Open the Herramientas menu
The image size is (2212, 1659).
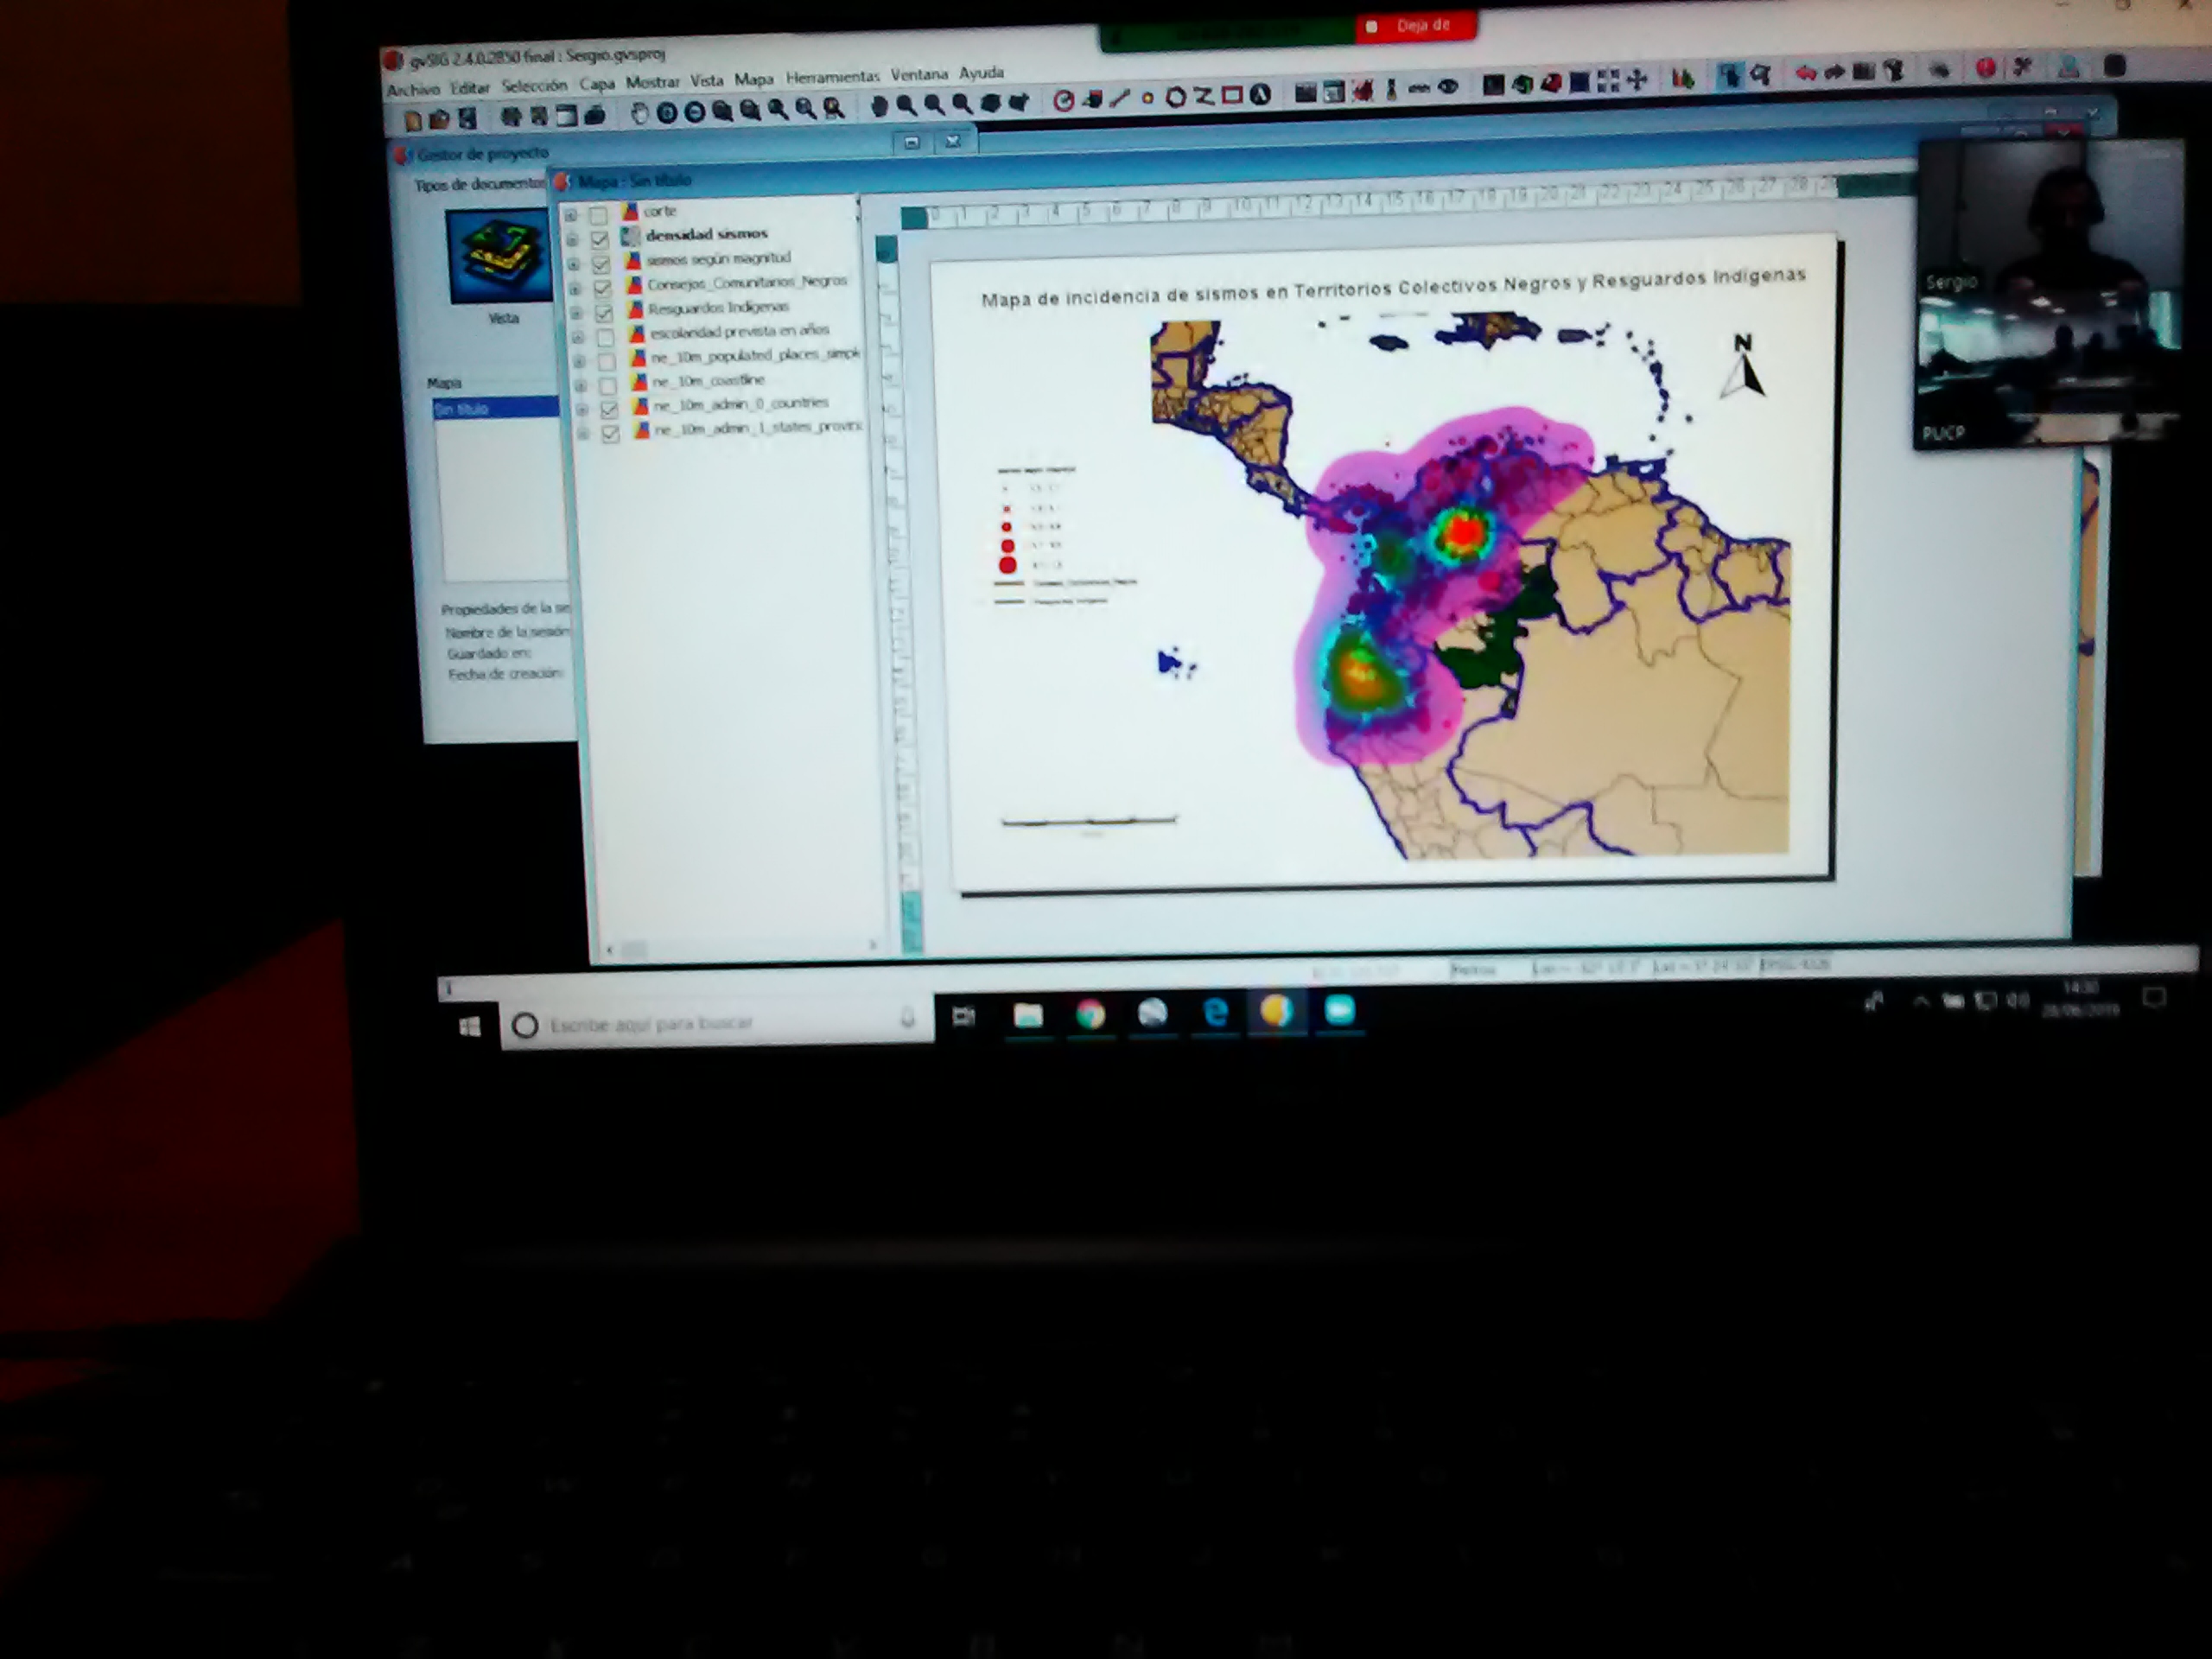pyautogui.click(x=832, y=77)
